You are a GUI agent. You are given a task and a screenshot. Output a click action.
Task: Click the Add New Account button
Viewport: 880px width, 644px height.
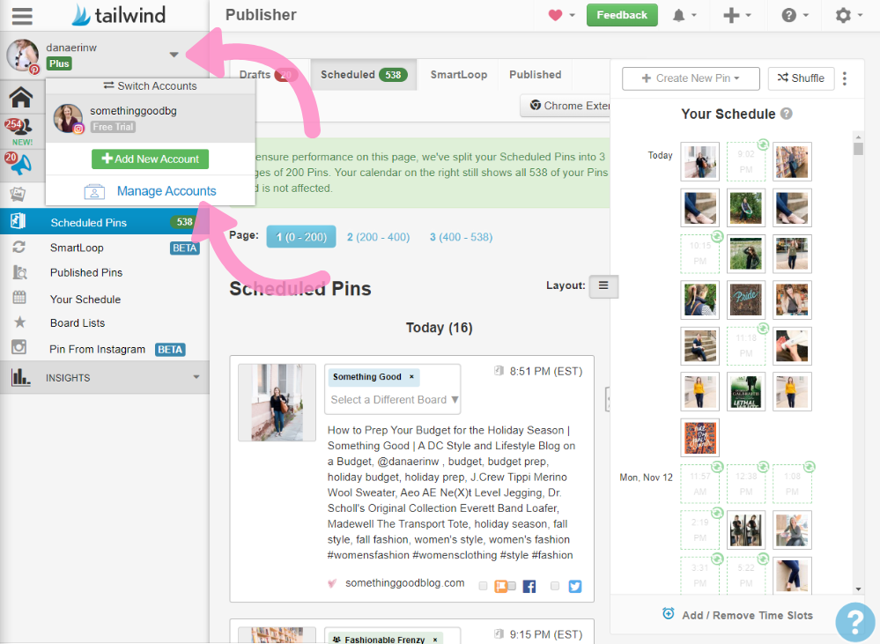(x=150, y=159)
